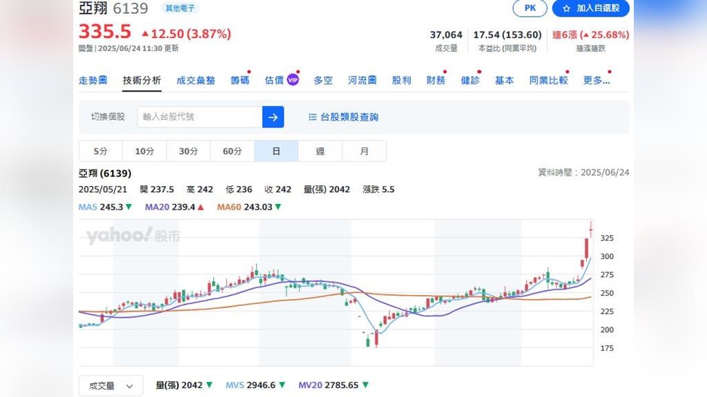Click the MA5 green triangle indicator
This screenshot has height=397, width=707.
point(128,207)
